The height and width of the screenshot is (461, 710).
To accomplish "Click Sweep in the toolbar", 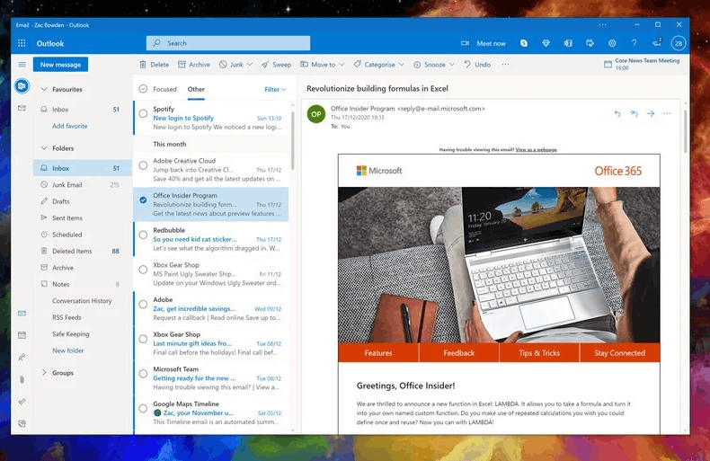I will coord(276,65).
